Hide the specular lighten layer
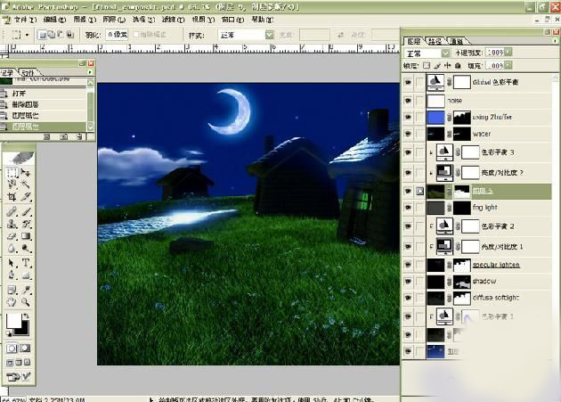 pos(408,265)
